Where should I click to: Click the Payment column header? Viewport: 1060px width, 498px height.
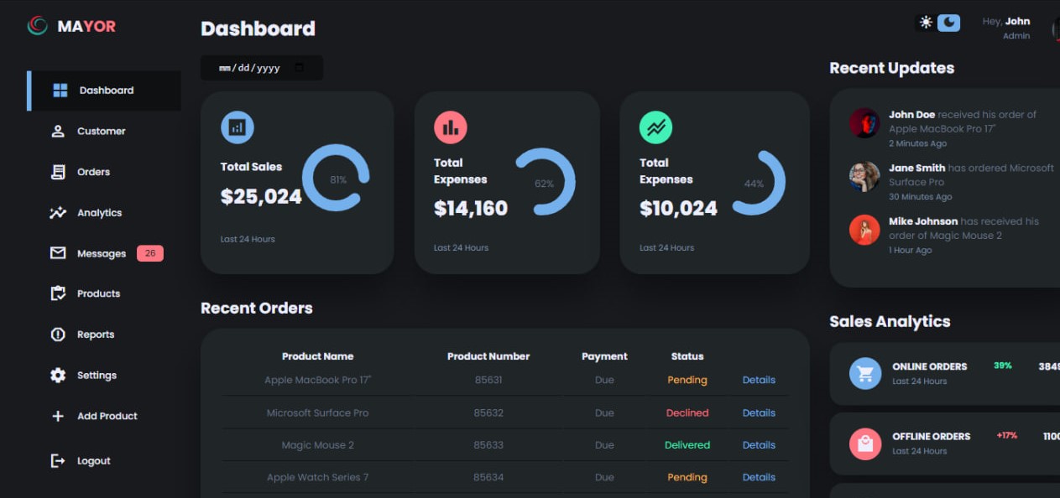click(604, 356)
